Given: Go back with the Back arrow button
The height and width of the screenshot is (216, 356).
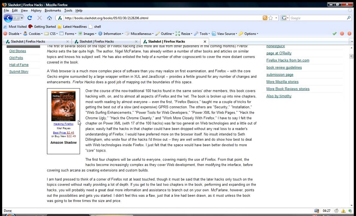Looking at the screenshot, I should point(8,18).
